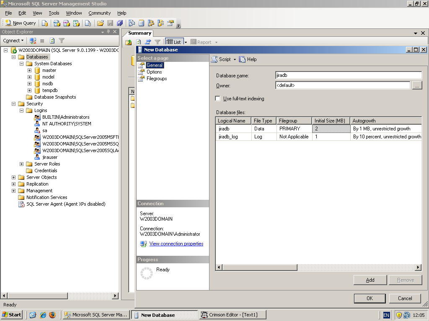Click the Autogrowth column header
Screen dimensions: 429x321
pos(386,121)
